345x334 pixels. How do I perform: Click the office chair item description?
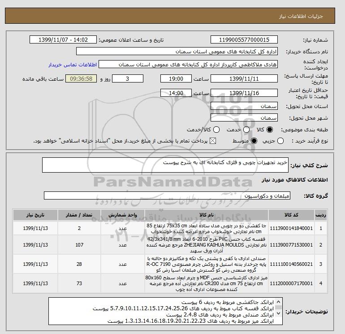[x=207, y=264]
